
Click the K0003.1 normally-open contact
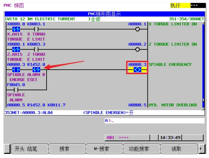point(36,29)
